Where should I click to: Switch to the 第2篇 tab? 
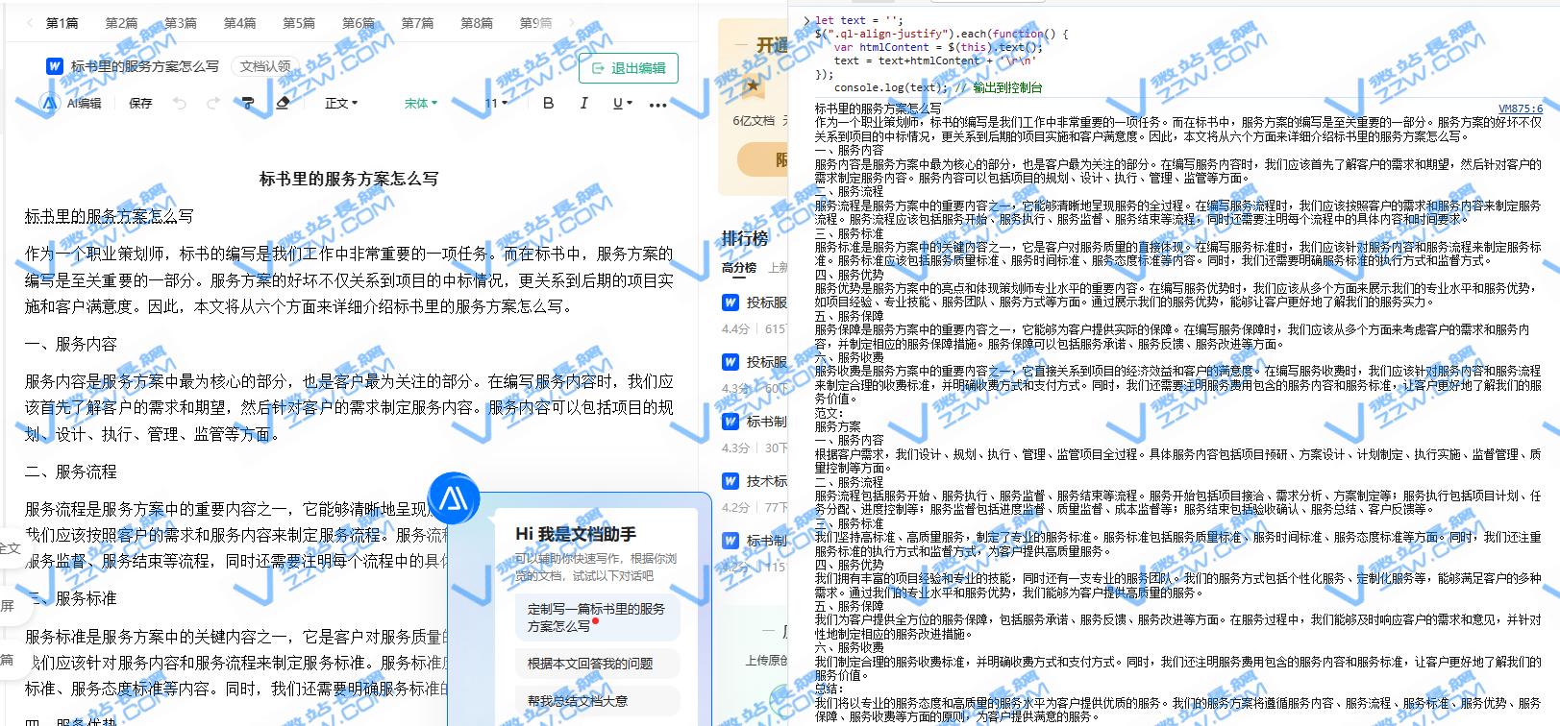[x=121, y=22]
